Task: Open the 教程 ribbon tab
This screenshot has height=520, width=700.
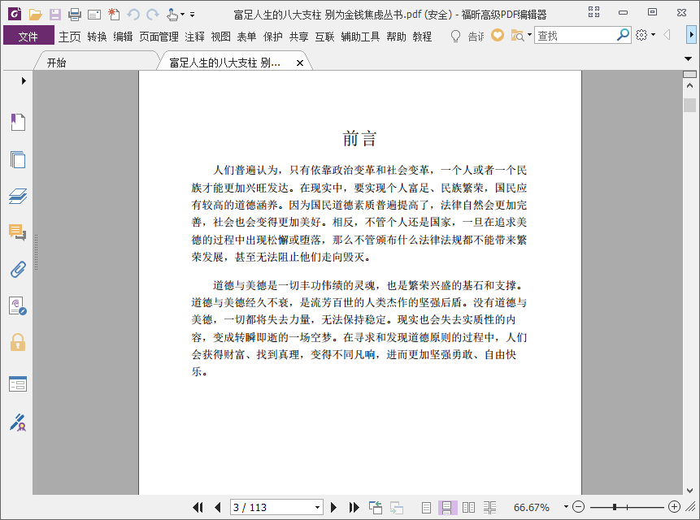Action: pos(422,37)
